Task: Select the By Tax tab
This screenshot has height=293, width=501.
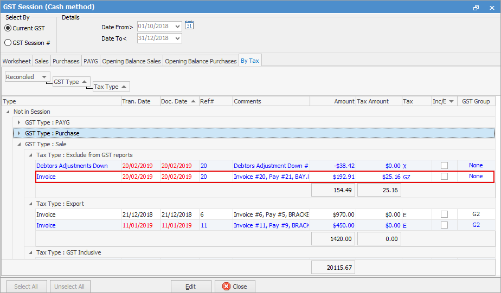Action: click(x=250, y=60)
